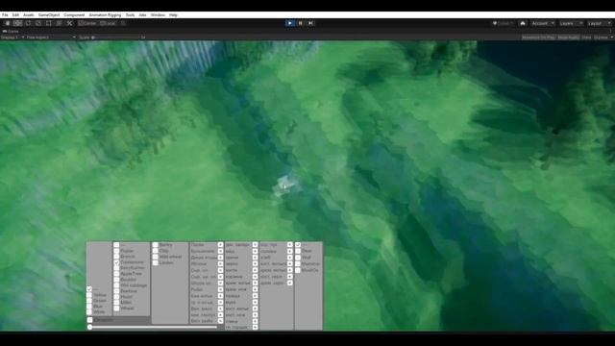
Task: Check the Yellow checkbox
Action: tap(89, 295)
